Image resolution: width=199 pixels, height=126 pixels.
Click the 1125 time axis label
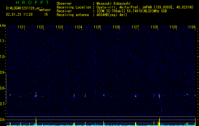pos(97,27)
